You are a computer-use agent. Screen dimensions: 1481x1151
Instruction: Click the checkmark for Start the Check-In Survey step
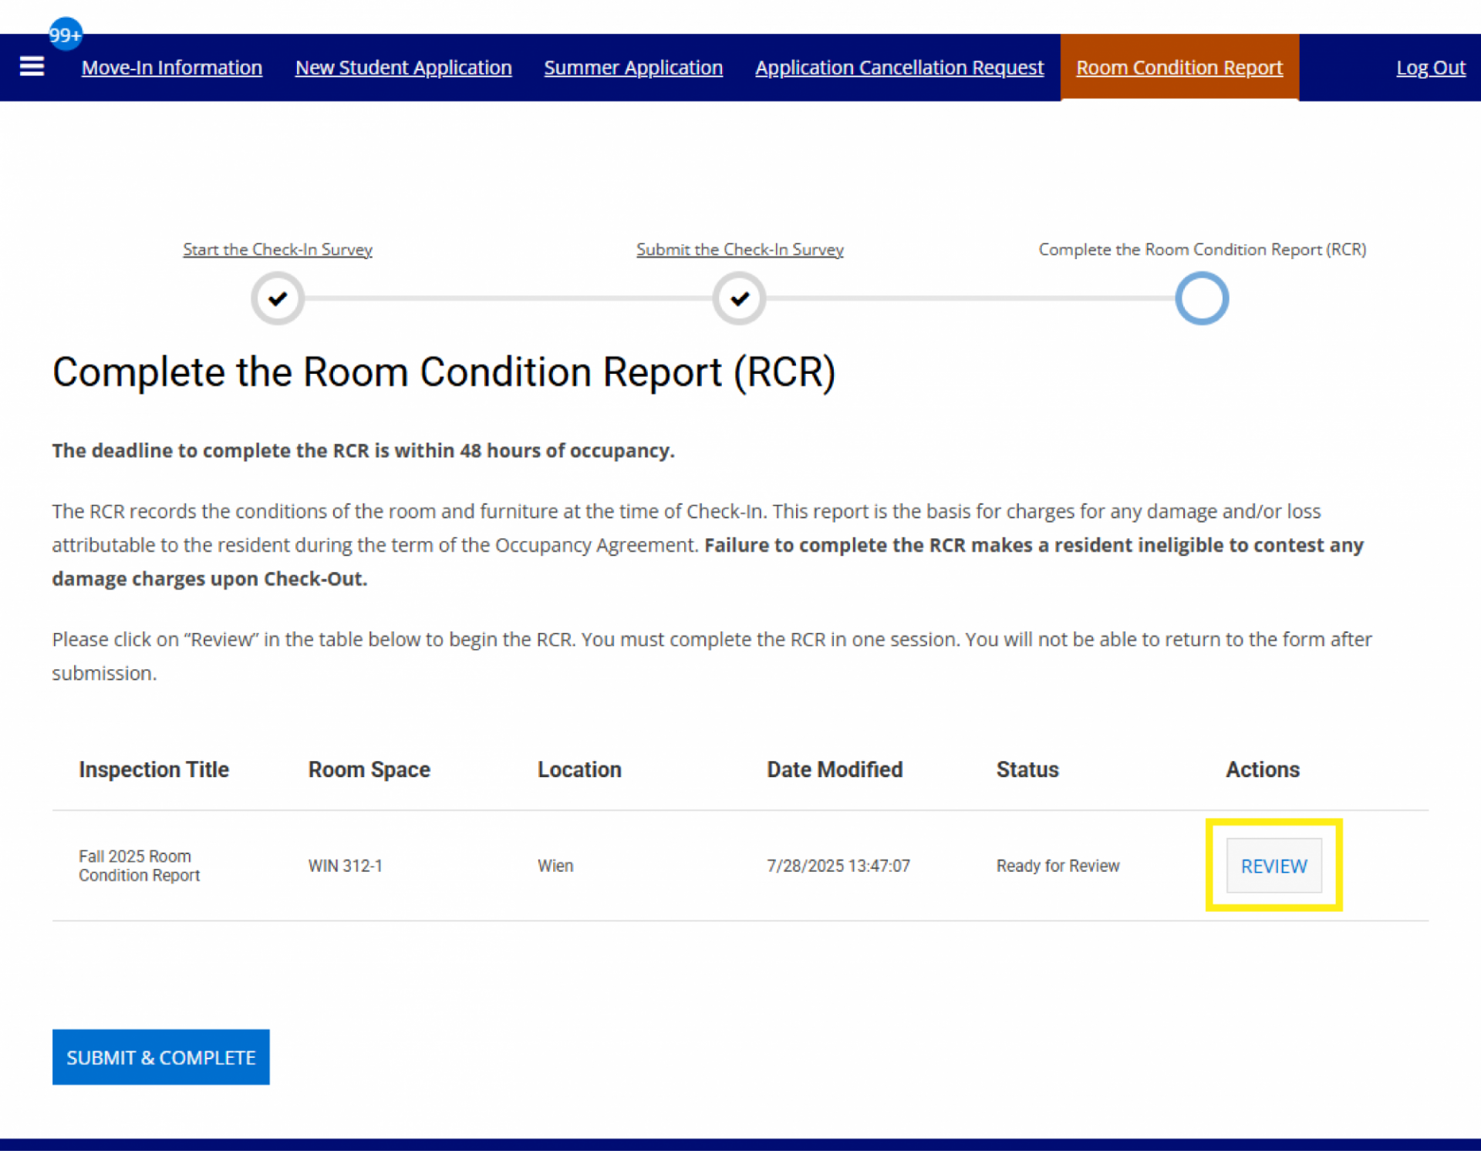coord(277,298)
